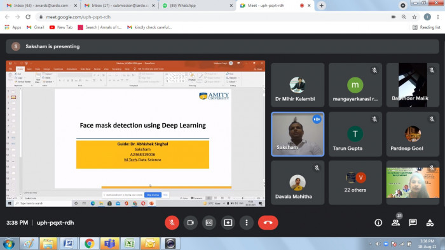Open the Reading list panel
The image size is (445, 250).
tap(427, 27)
